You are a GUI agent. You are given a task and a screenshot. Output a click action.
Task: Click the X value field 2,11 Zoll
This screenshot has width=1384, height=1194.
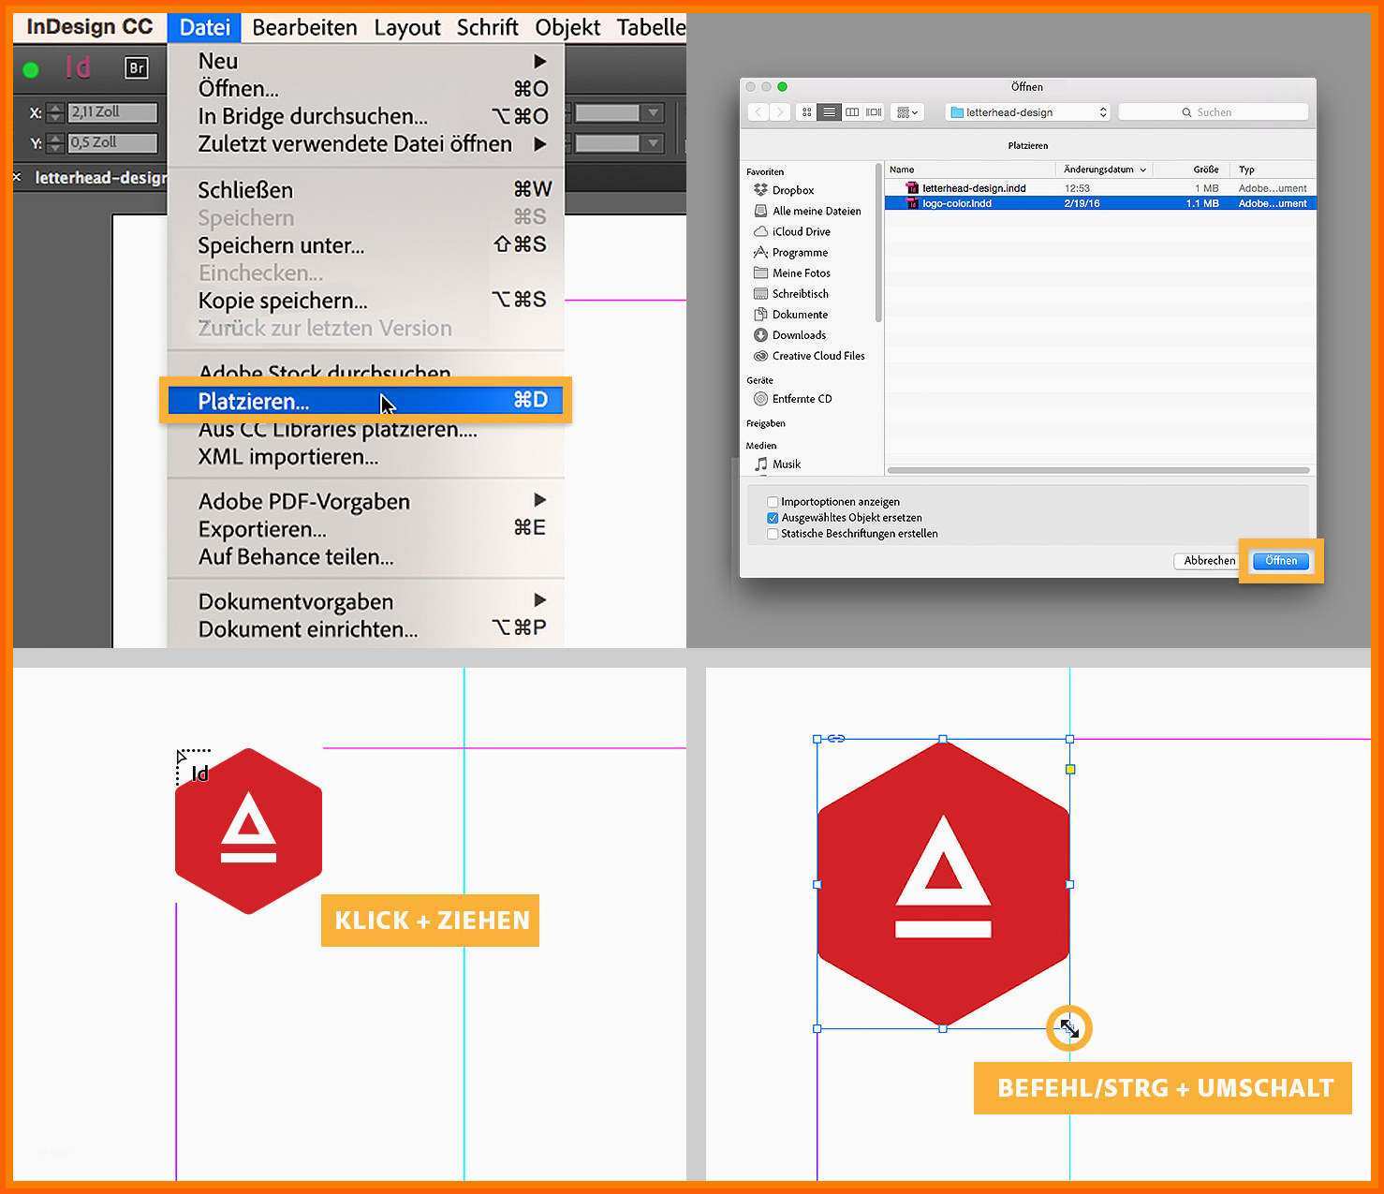[x=112, y=112]
